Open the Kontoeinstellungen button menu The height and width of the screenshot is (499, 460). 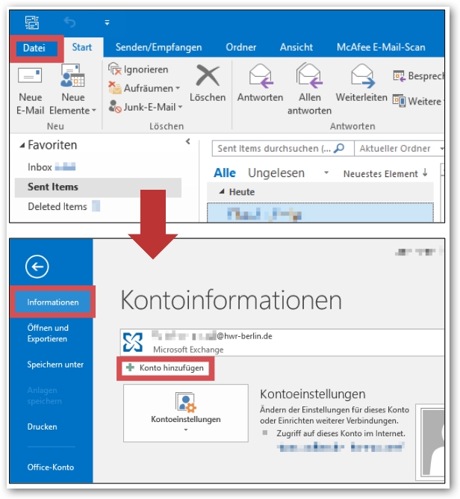point(186,413)
